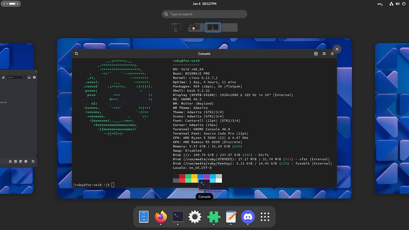Click the ruby@fox-void header in the terminal

point(186,61)
